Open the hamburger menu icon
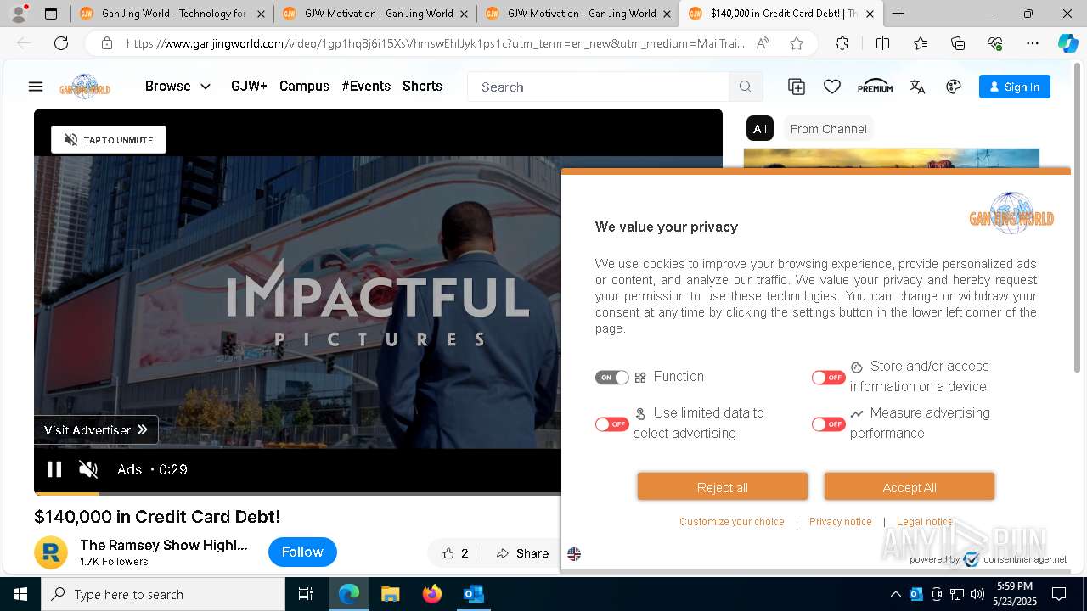 pos(35,87)
